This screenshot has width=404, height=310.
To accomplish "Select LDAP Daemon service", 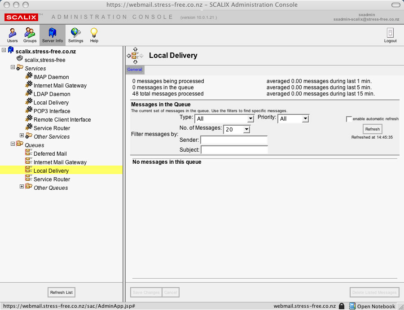I will click(52, 94).
